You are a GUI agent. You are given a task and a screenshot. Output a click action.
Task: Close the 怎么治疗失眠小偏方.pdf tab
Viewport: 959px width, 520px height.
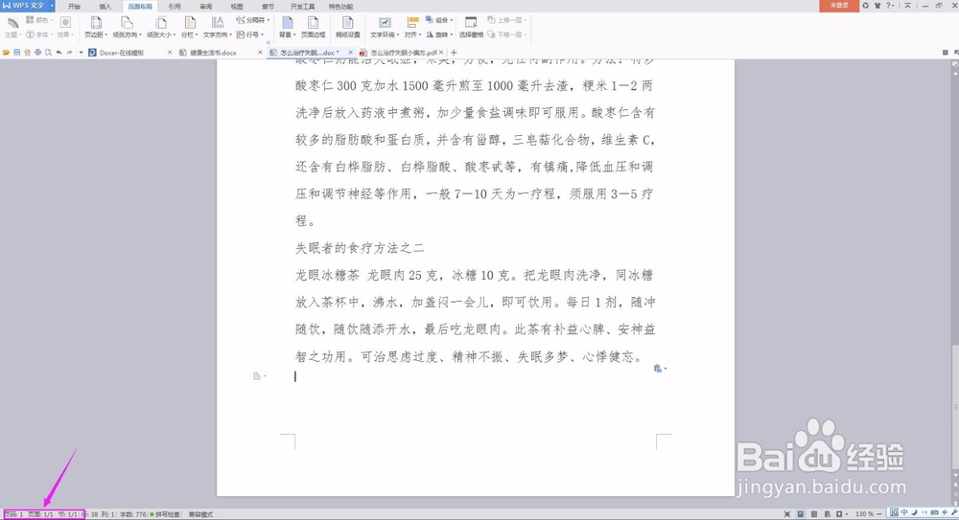(x=441, y=53)
